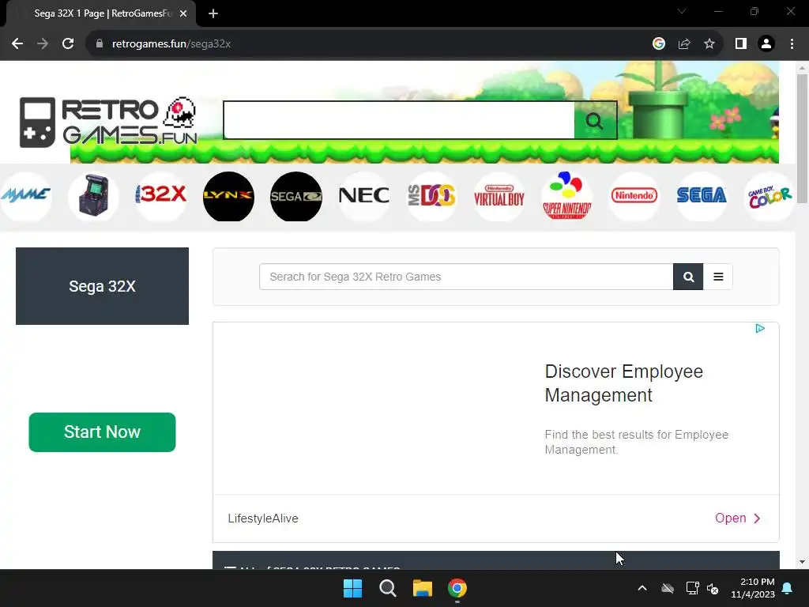809x607 pixels.
Task: Close the Sega 32X tab
Action: [x=183, y=13]
